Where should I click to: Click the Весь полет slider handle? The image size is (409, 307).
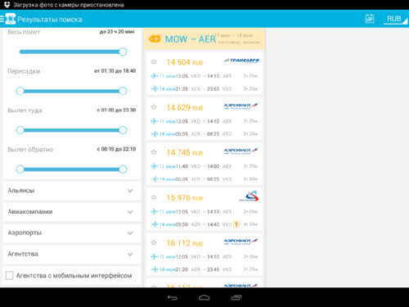point(123,52)
